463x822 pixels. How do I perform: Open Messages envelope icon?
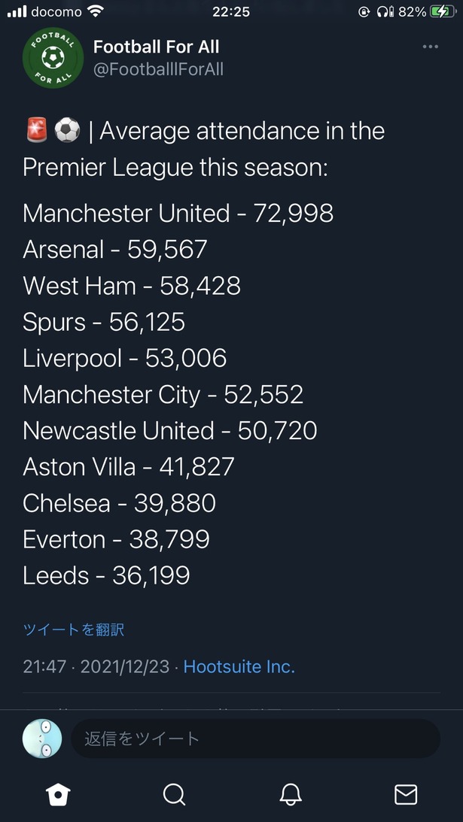pyautogui.click(x=406, y=794)
